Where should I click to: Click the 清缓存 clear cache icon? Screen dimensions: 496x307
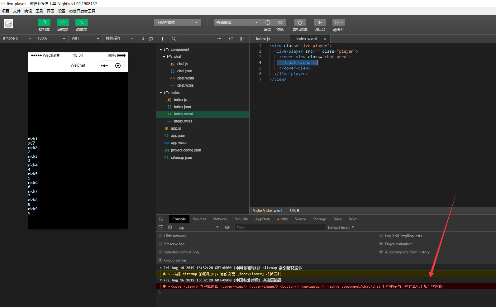tap(338, 22)
